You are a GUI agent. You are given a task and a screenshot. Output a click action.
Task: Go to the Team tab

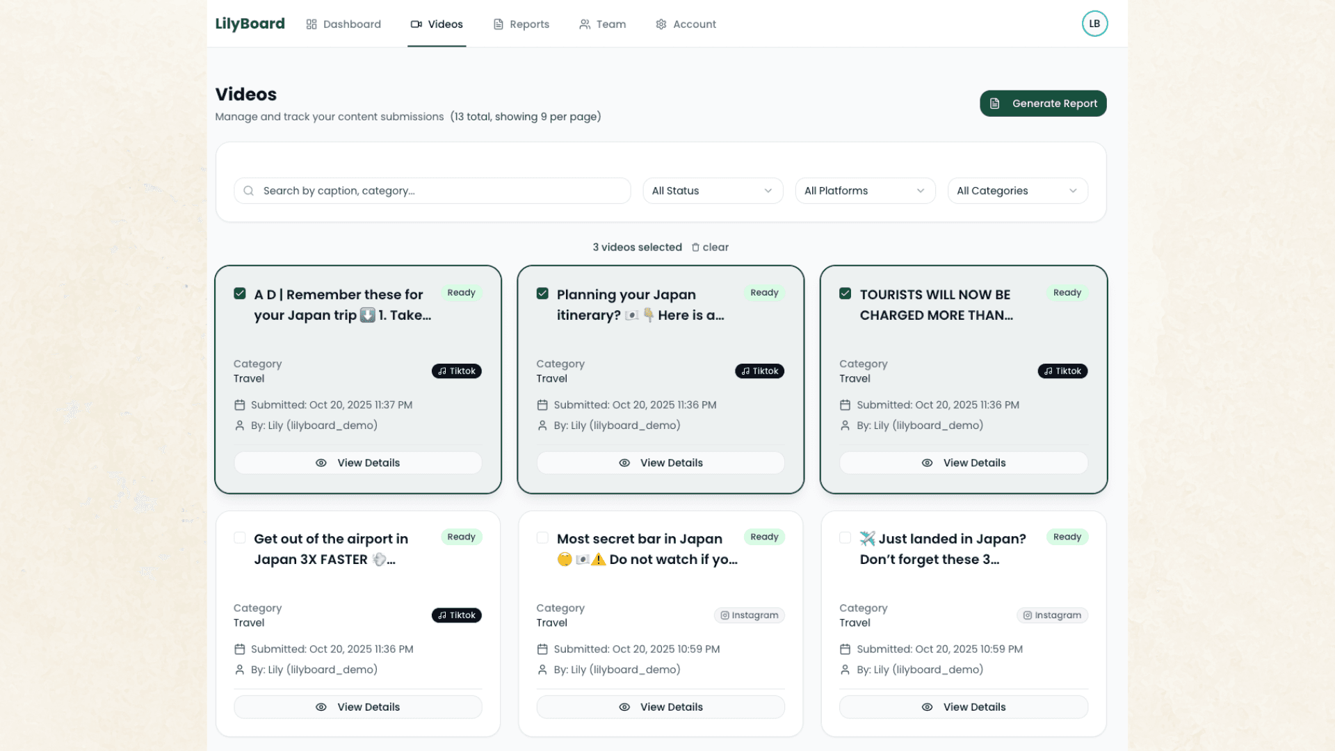[x=602, y=24]
